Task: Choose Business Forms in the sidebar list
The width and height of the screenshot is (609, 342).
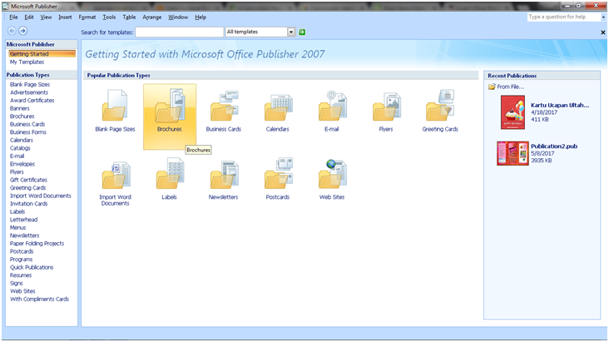Action: 28,132
